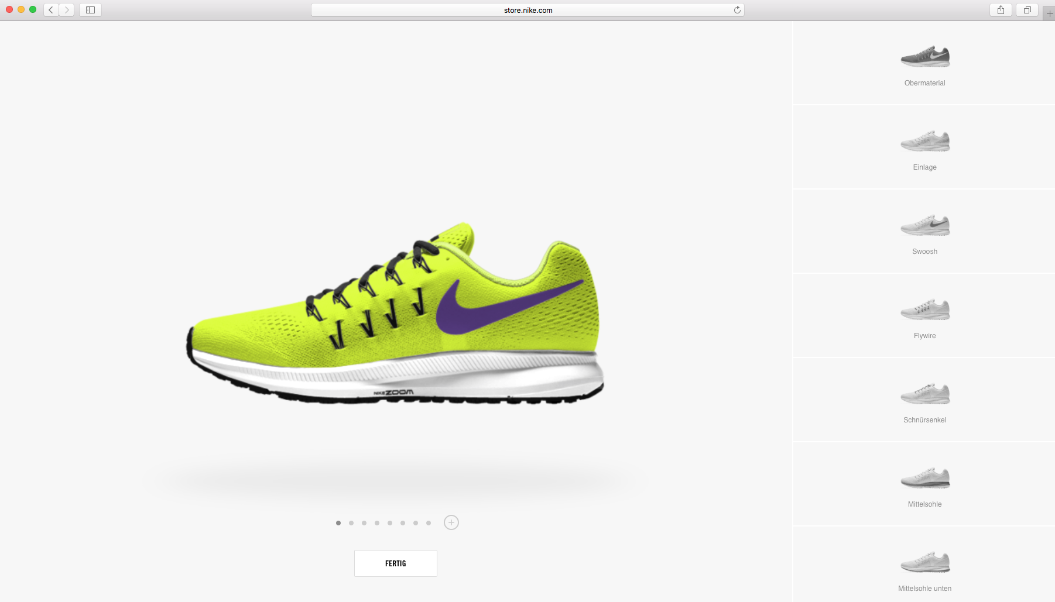Go back with the browser back arrow
This screenshot has width=1055, height=602.
point(51,10)
